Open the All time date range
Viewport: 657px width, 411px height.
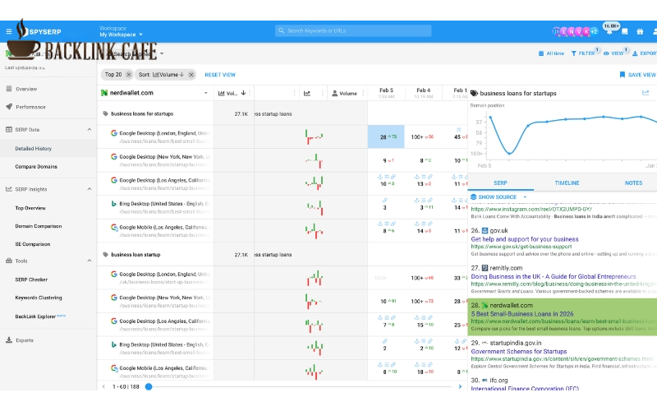click(x=551, y=53)
